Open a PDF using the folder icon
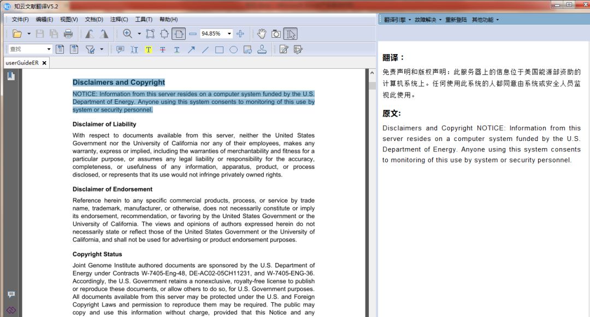The height and width of the screenshot is (317, 590). click(x=19, y=33)
